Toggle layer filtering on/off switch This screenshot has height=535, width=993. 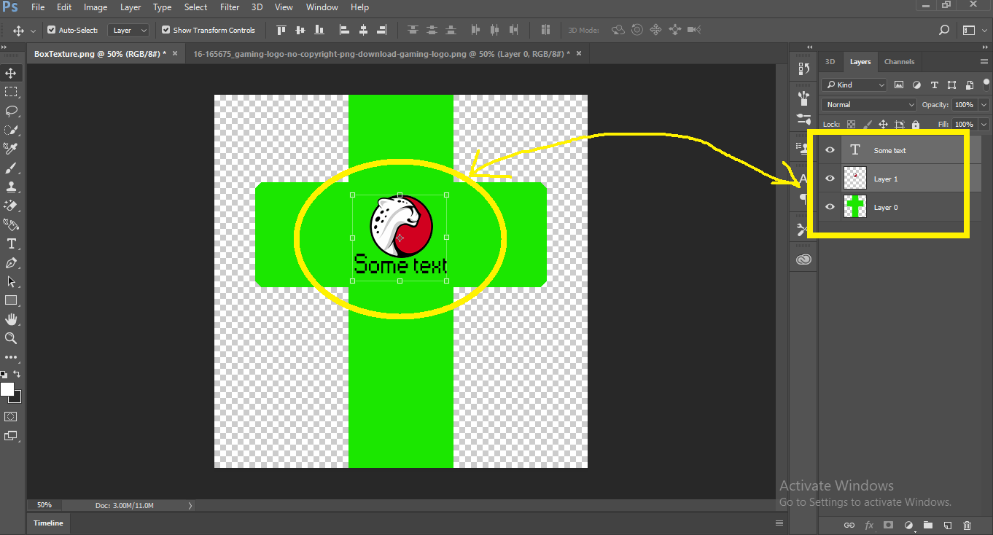coord(987,85)
